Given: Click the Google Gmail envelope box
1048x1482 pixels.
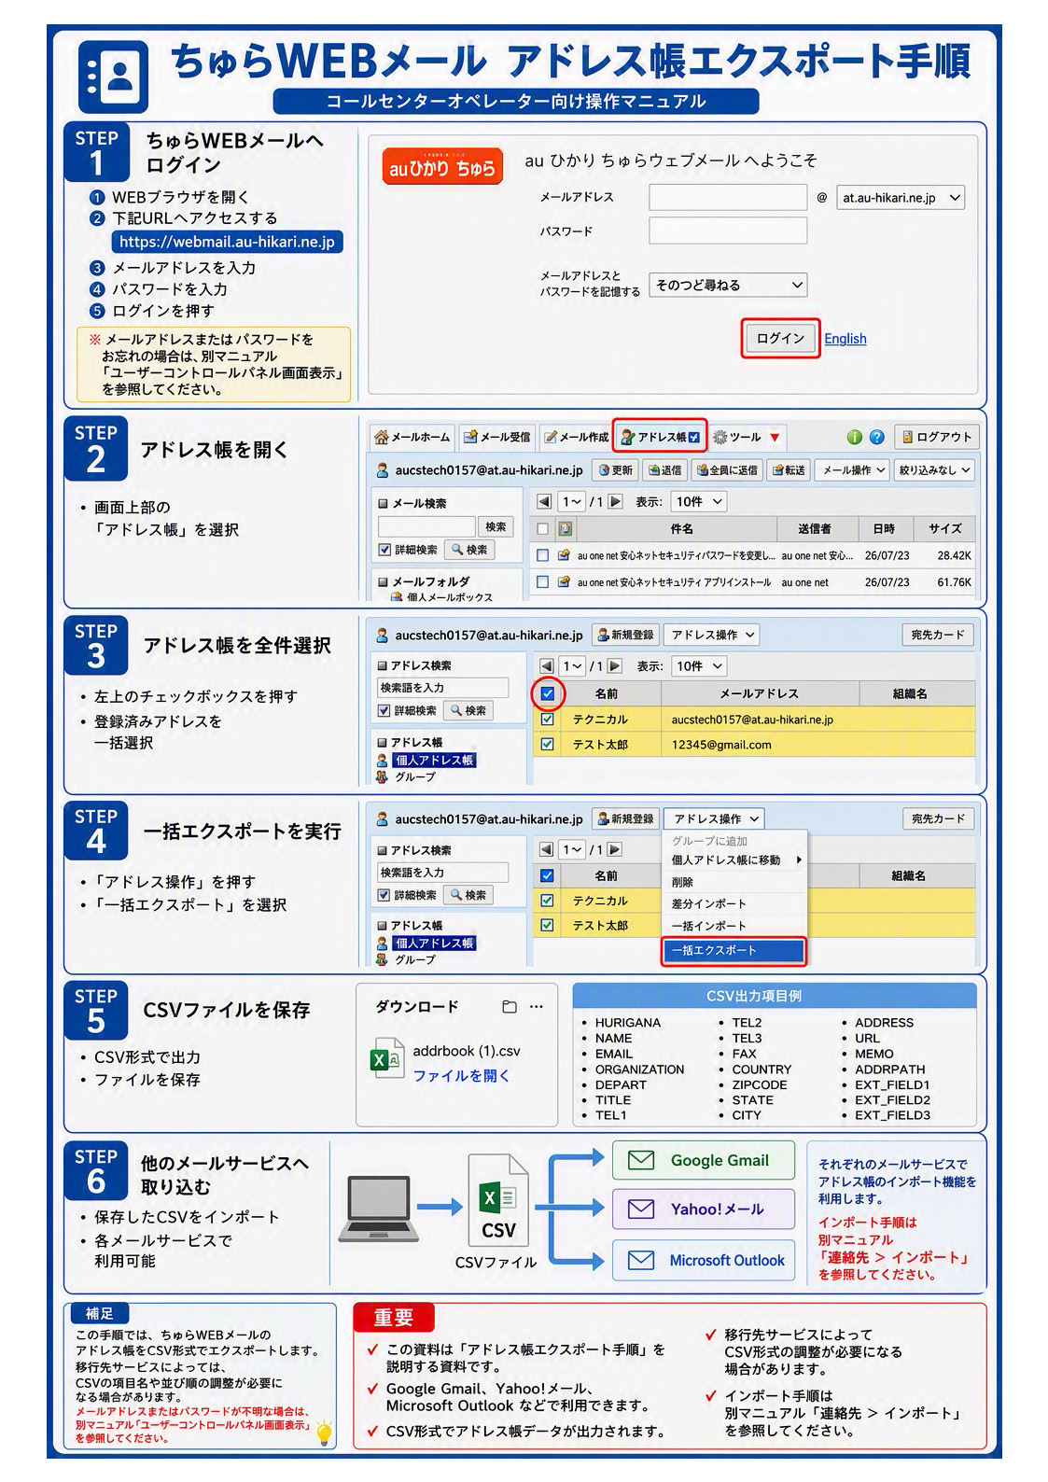Looking at the screenshot, I should [x=704, y=1160].
